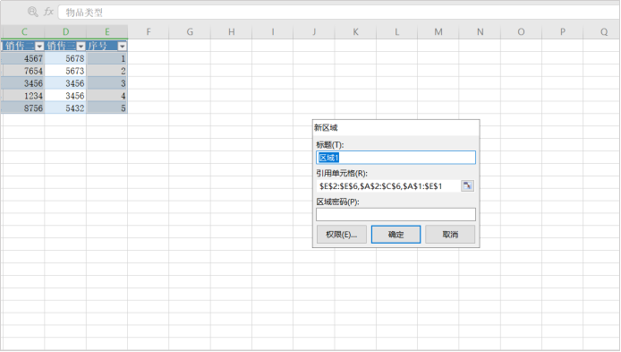621x352 pixels.
Task: Click the 序号 header cell text
Action: (x=98, y=46)
